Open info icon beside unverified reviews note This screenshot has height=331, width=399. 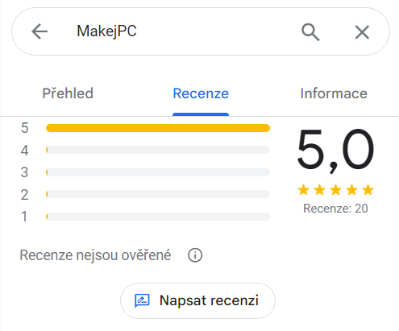click(195, 255)
